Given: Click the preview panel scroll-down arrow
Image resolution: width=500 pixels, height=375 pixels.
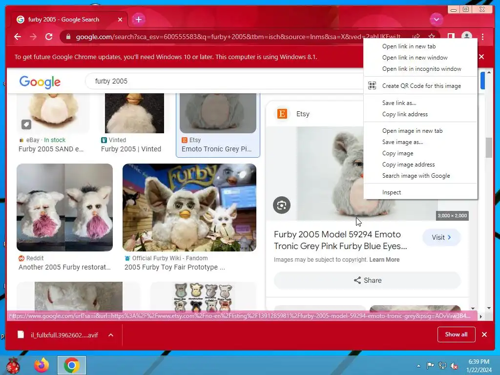Looking at the screenshot, I should tap(473, 309).
